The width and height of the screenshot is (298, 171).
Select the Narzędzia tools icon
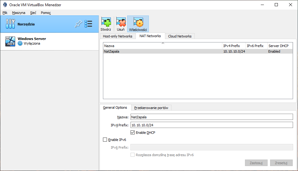tap(10, 24)
